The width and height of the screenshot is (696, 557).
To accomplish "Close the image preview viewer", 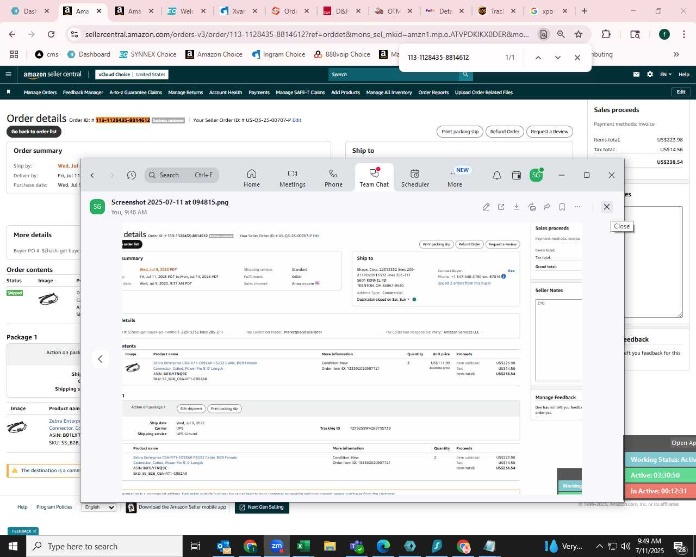I will [x=607, y=207].
